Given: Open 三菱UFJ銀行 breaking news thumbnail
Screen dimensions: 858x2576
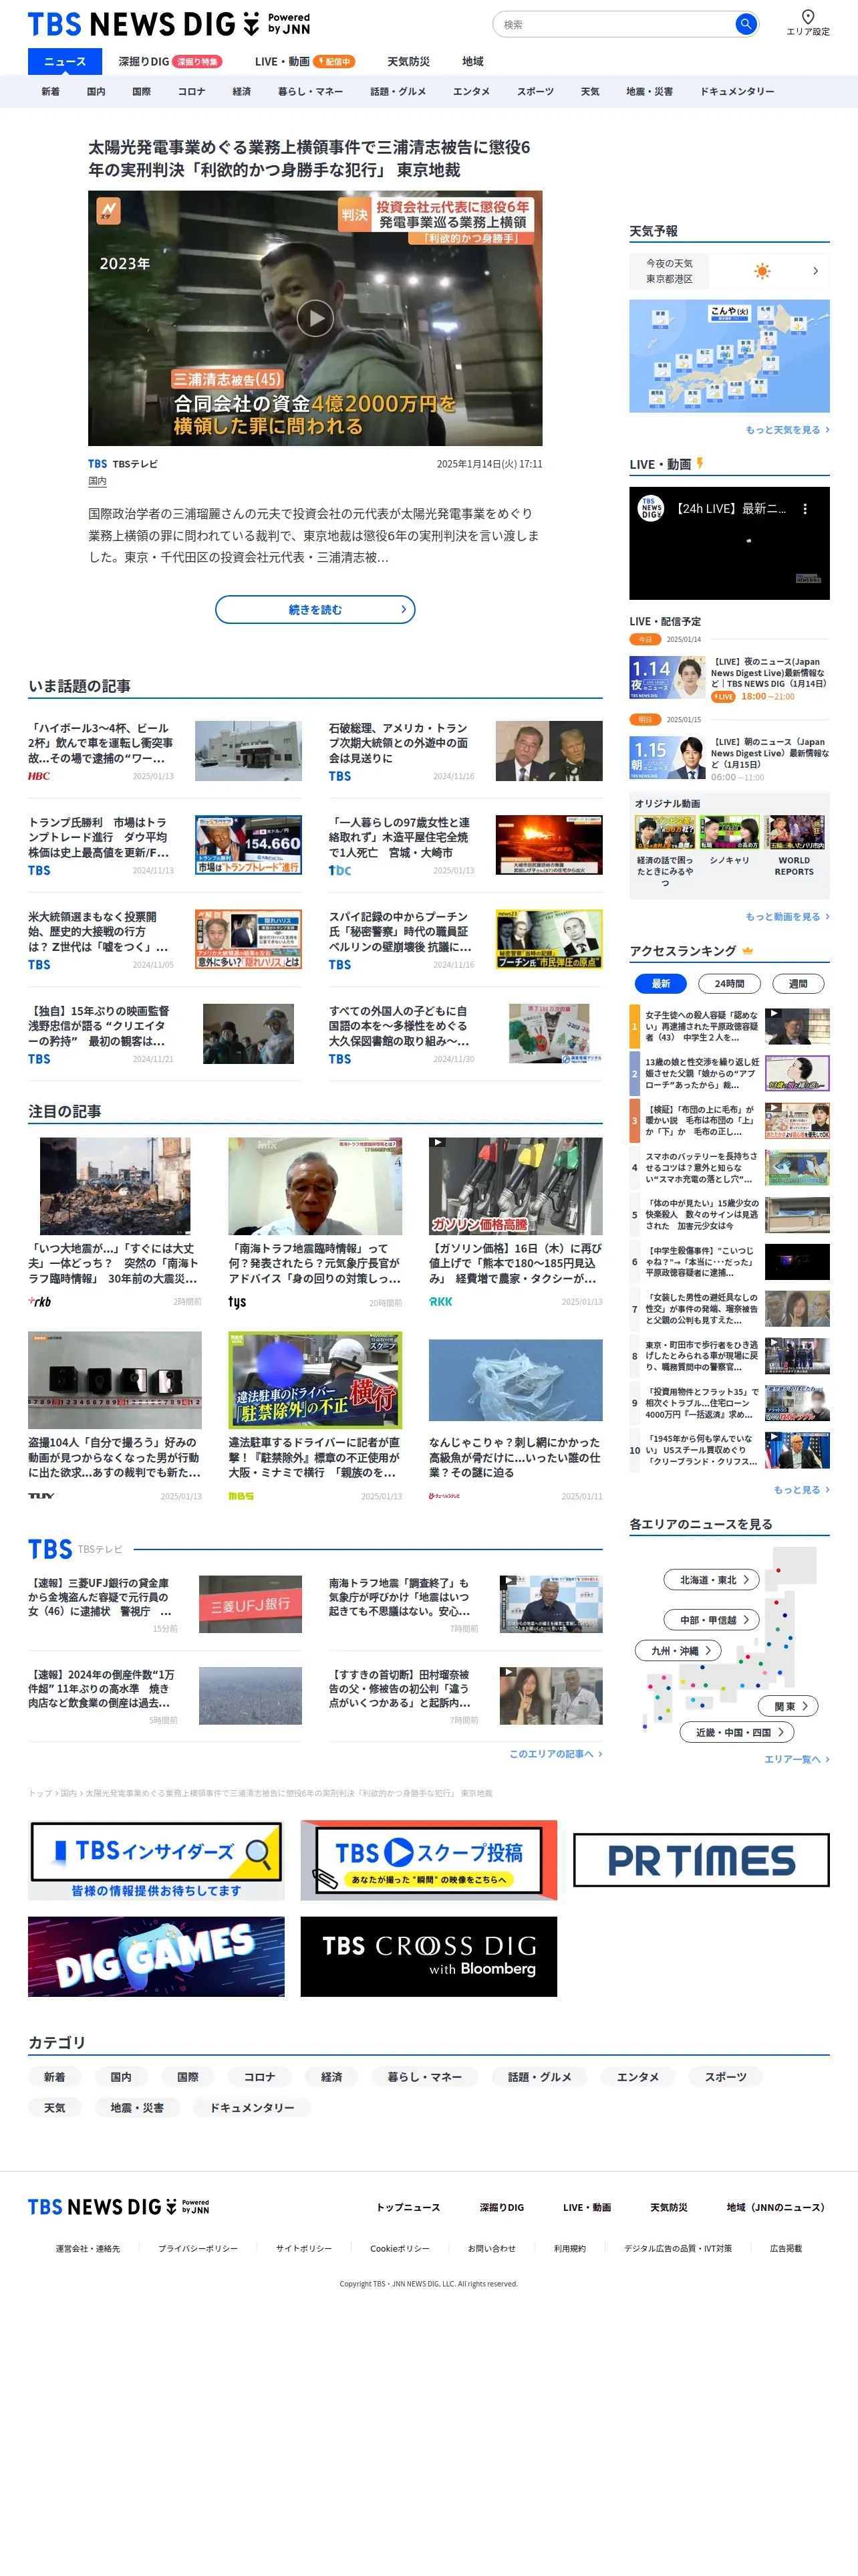Looking at the screenshot, I should pyautogui.click(x=250, y=1604).
